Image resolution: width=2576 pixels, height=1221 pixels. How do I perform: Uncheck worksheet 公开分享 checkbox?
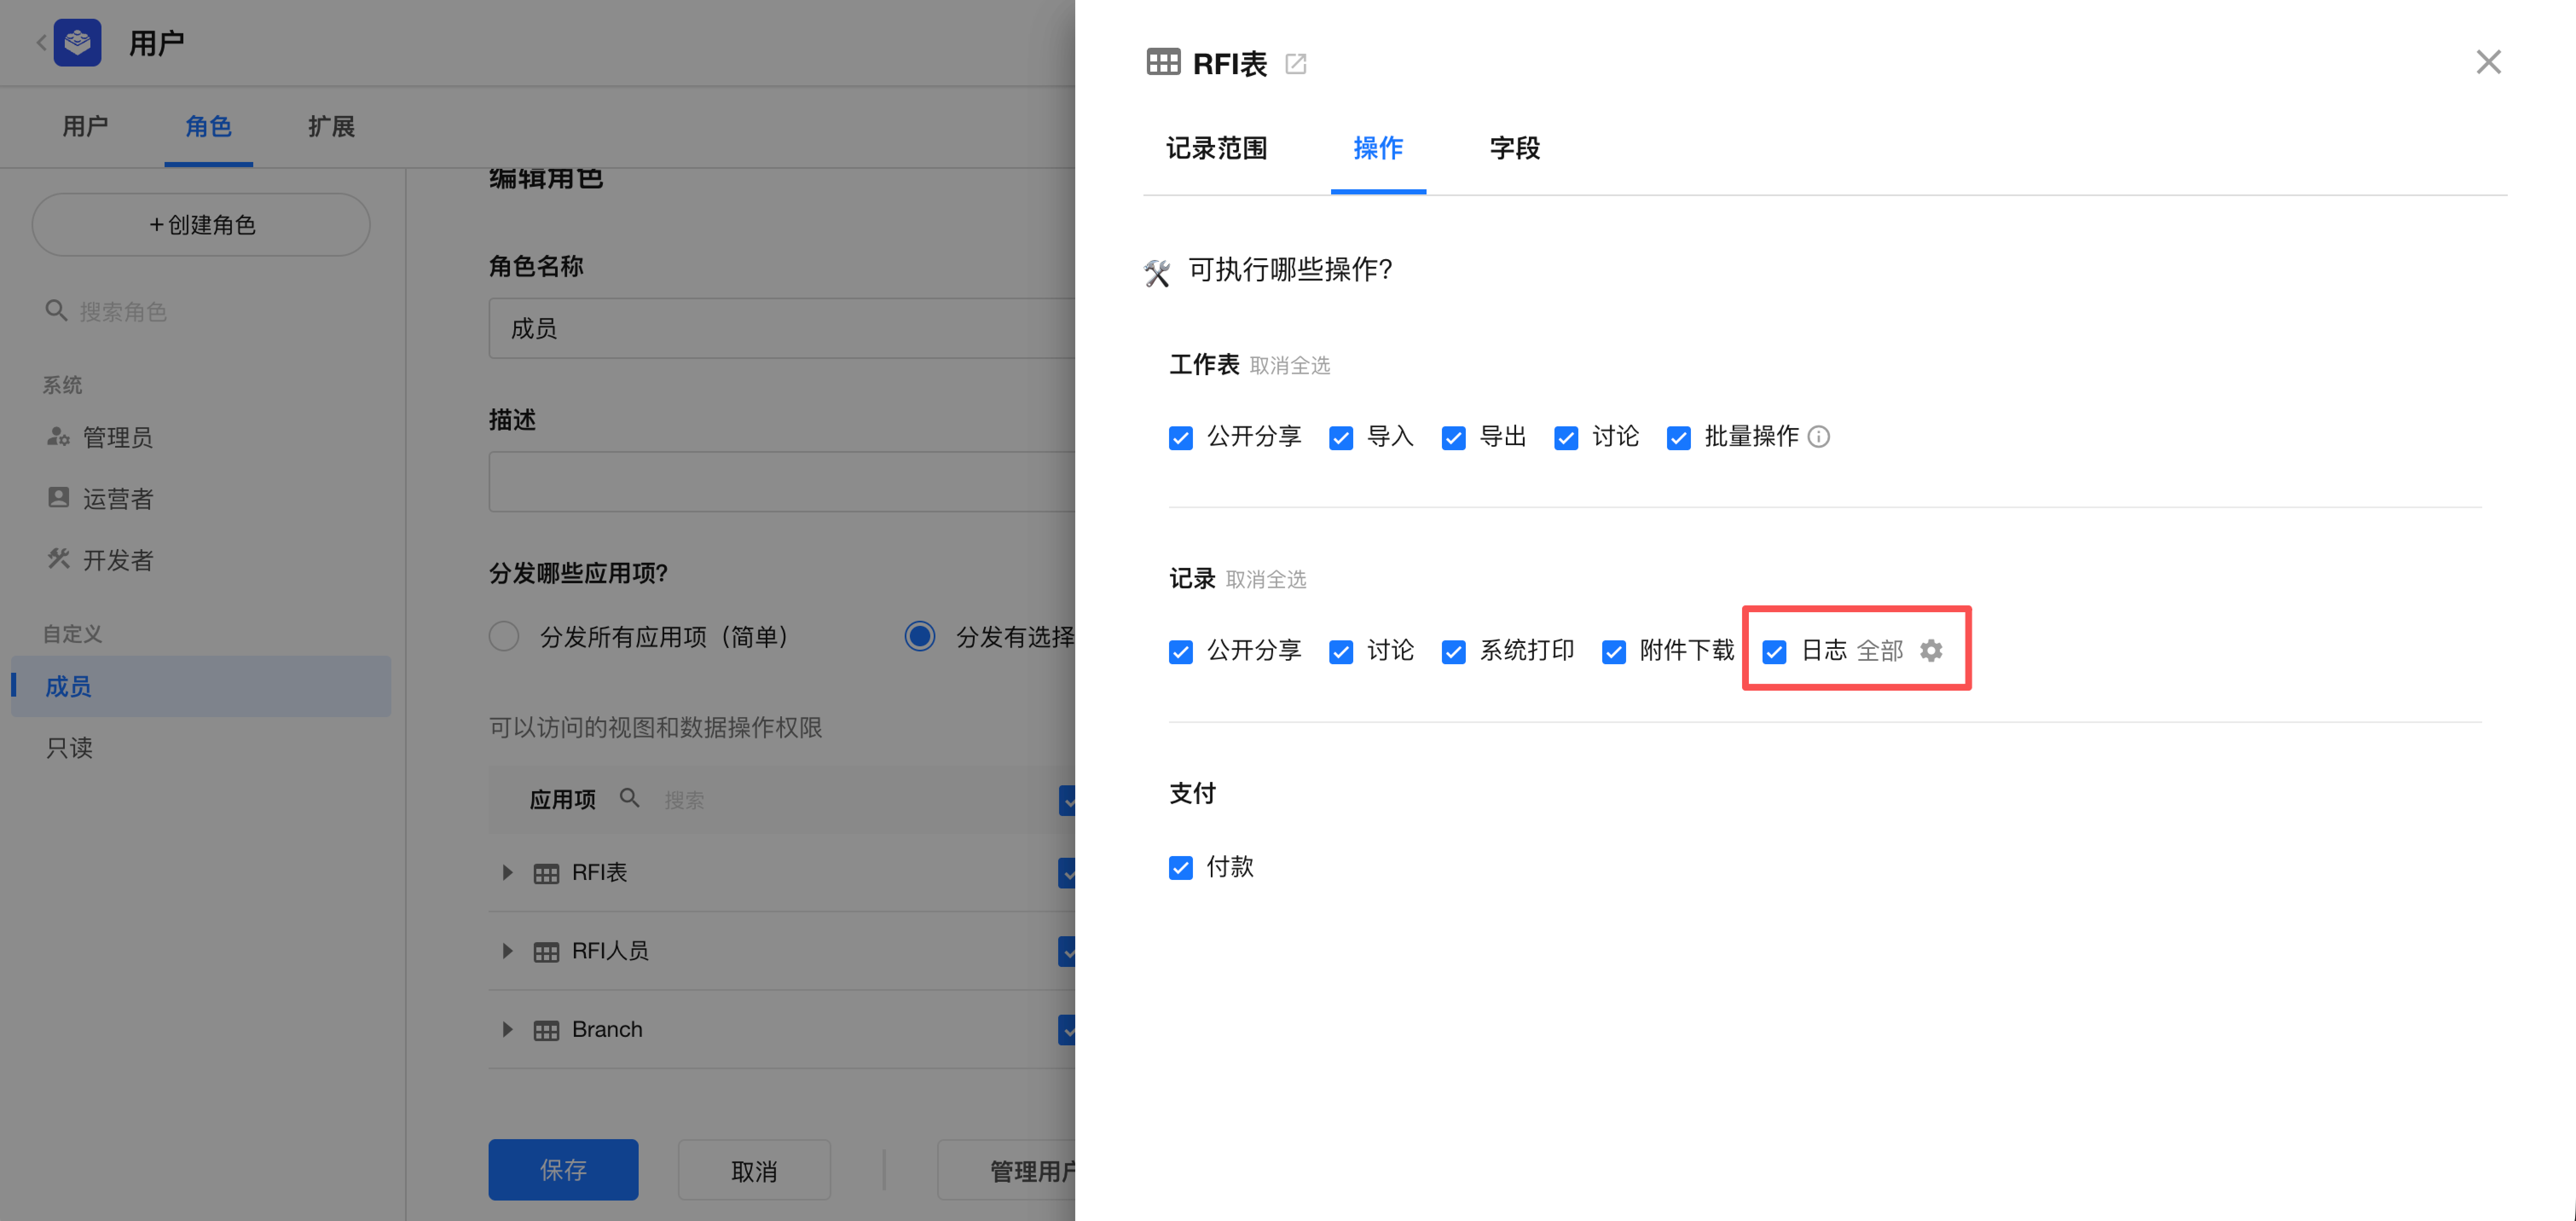pyautogui.click(x=1181, y=438)
